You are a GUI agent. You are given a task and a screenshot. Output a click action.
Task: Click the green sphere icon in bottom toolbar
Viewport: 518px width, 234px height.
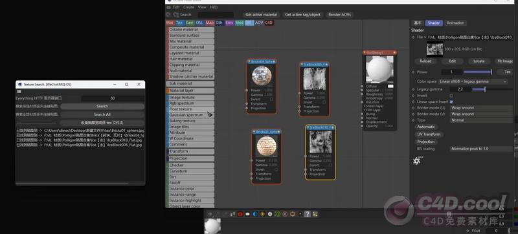pyautogui.click(x=278, y=214)
